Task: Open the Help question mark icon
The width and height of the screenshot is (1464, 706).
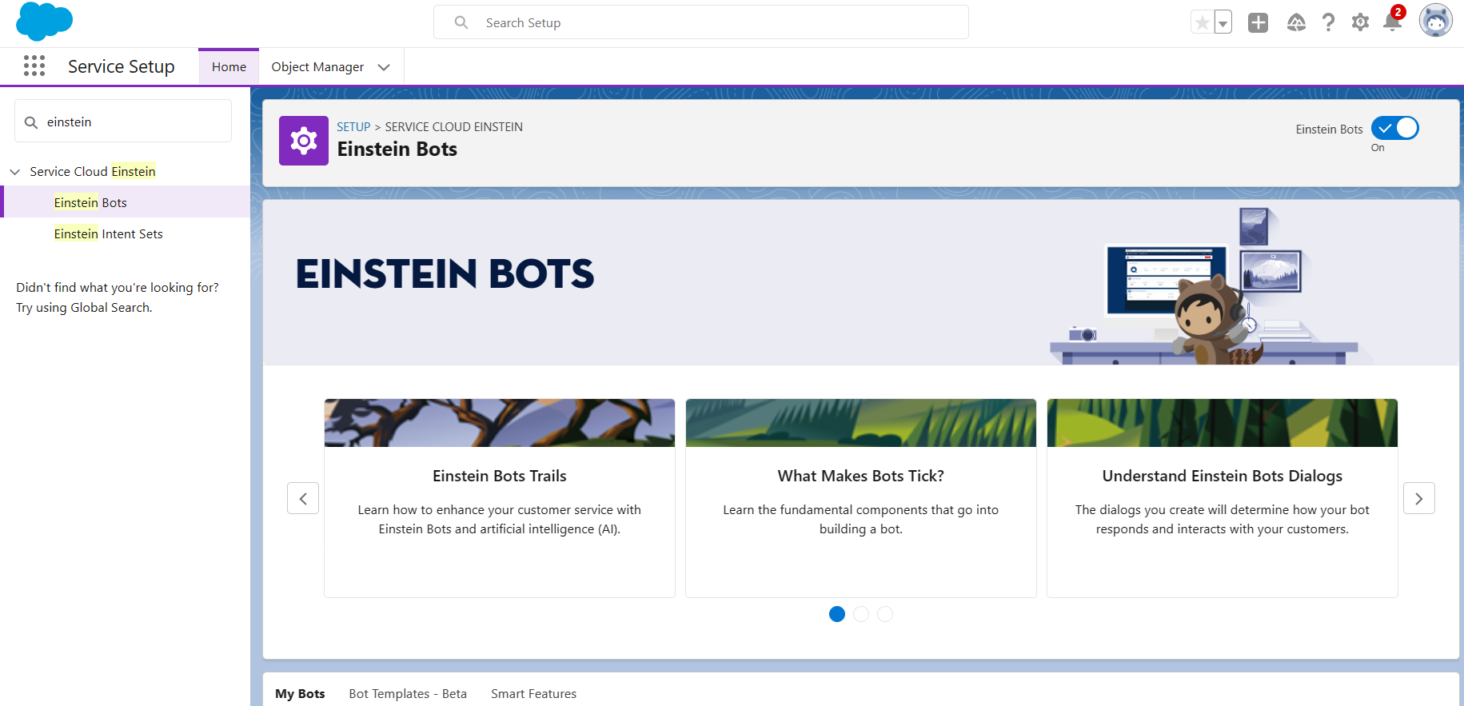Action: tap(1328, 22)
